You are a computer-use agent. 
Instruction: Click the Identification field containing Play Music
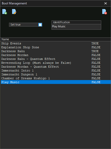tap(76, 27)
